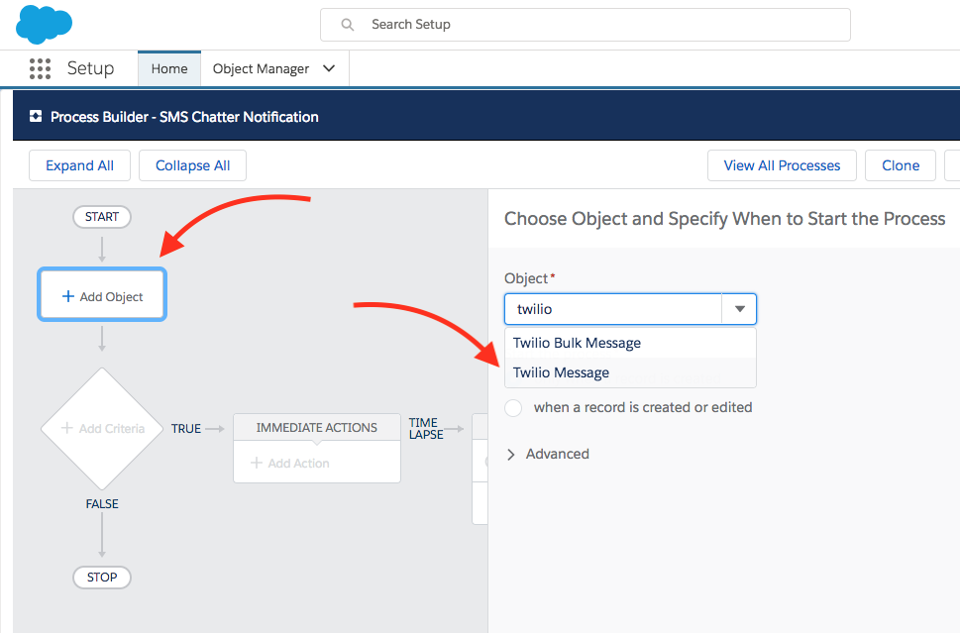Screen dimensions: 960x633
Task: Open the Object field dropdown arrow
Action: [739, 308]
